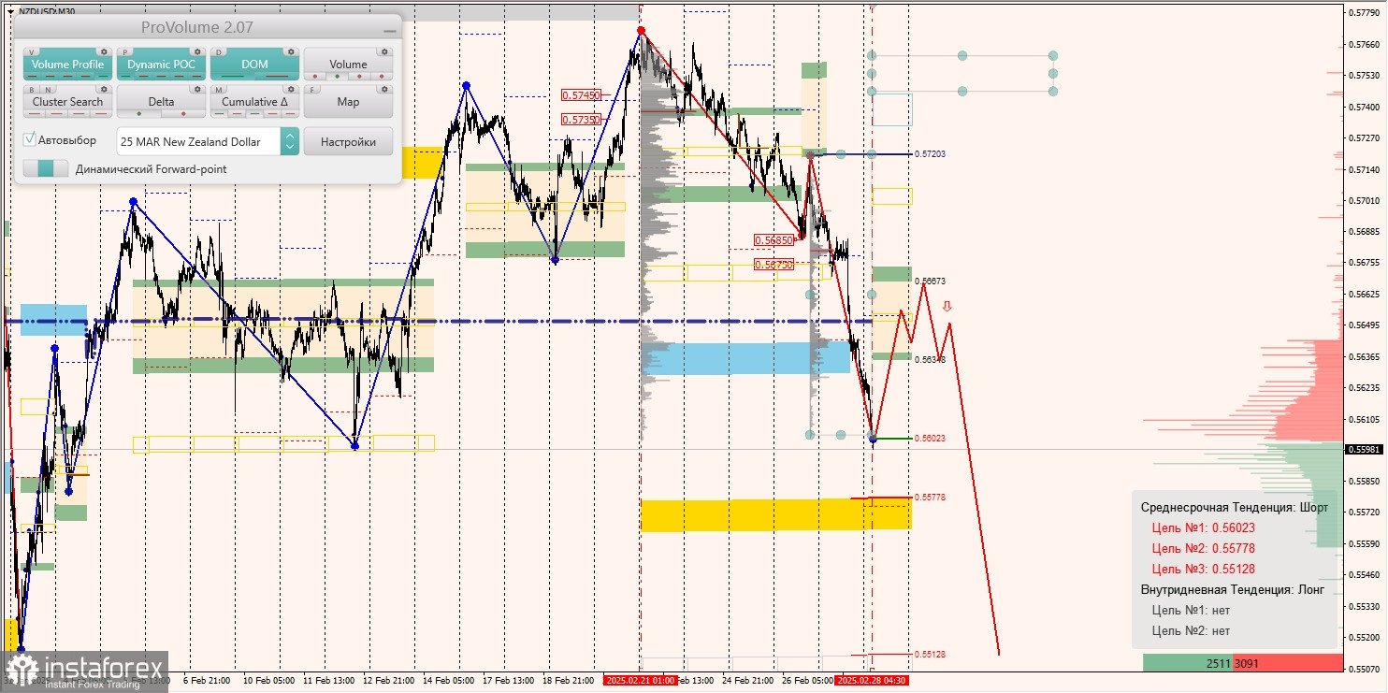Click the 0.57203 level label
Image resolution: width=1388 pixels, height=693 pixels.
(930, 153)
